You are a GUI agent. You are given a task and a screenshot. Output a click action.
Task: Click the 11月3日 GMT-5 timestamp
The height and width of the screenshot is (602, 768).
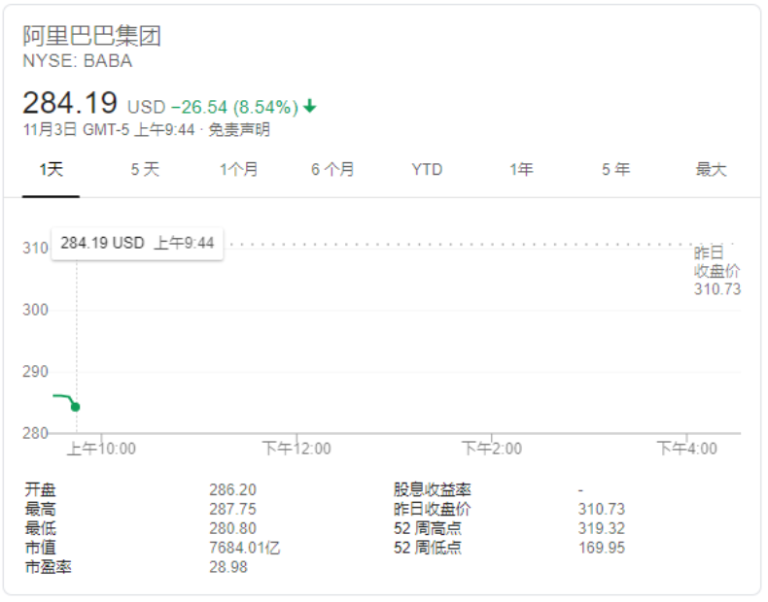[109, 129]
